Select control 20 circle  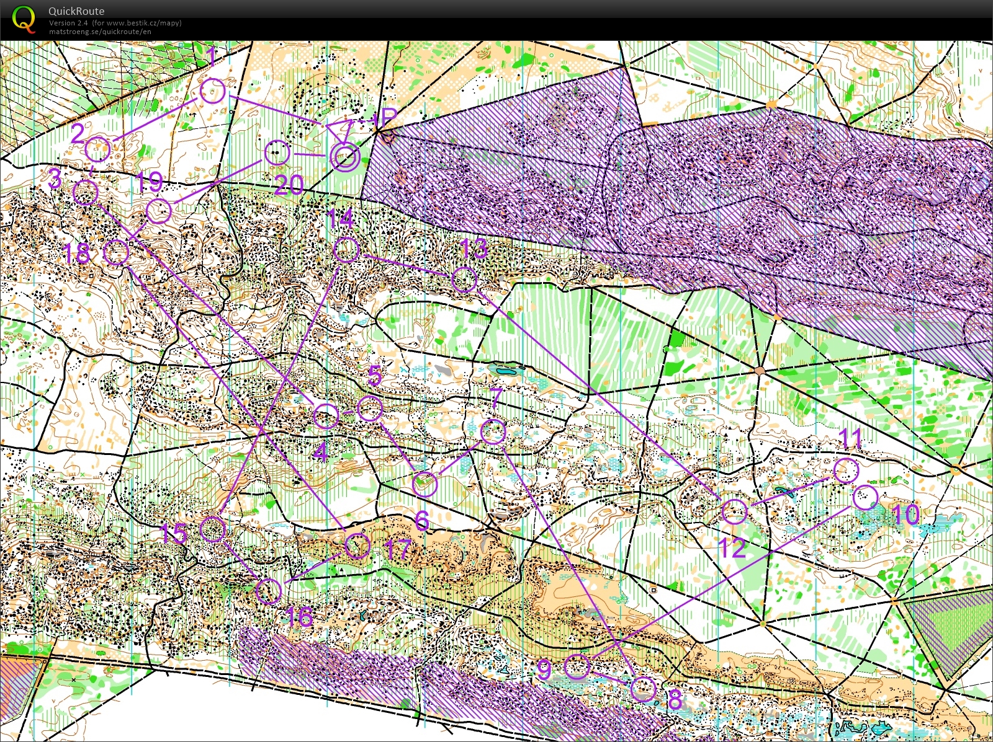tap(277, 152)
